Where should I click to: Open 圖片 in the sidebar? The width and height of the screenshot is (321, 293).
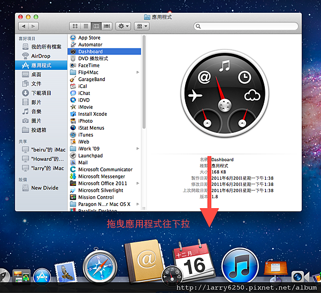(41, 121)
